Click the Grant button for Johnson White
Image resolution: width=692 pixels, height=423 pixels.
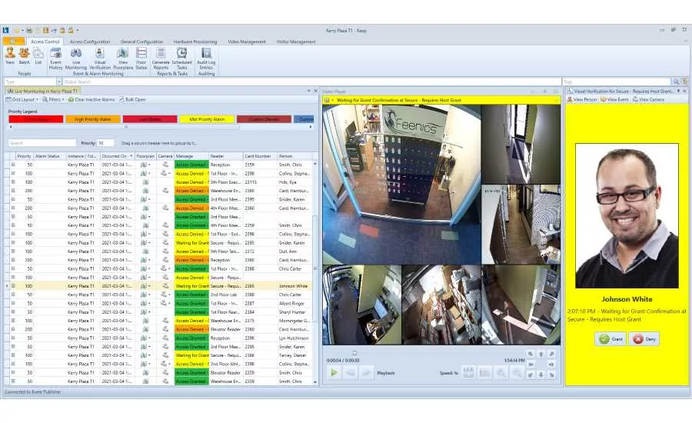(610, 339)
